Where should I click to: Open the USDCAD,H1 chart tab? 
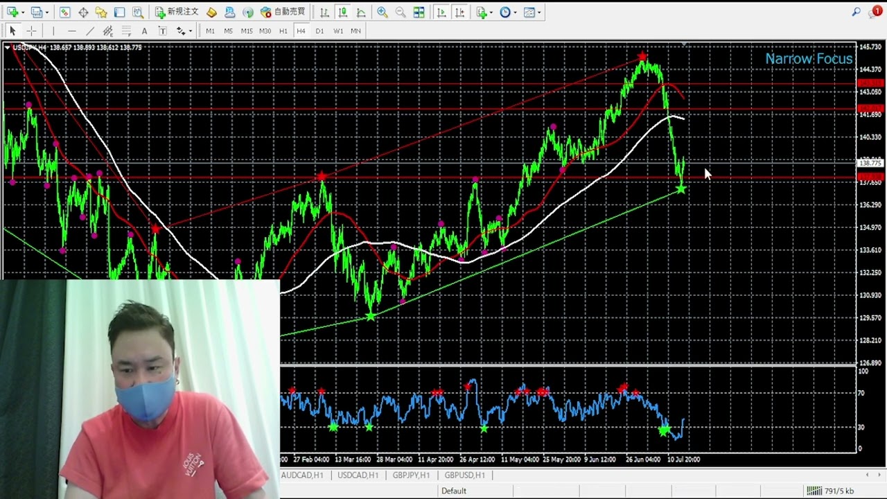point(358,475)
